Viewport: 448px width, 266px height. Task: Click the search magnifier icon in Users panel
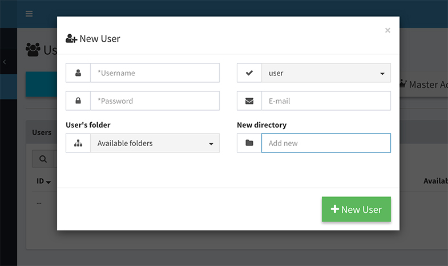43,159
